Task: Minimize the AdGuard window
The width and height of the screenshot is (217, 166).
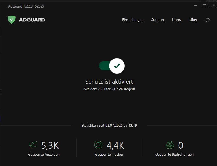Action: (x=195, y=5)
